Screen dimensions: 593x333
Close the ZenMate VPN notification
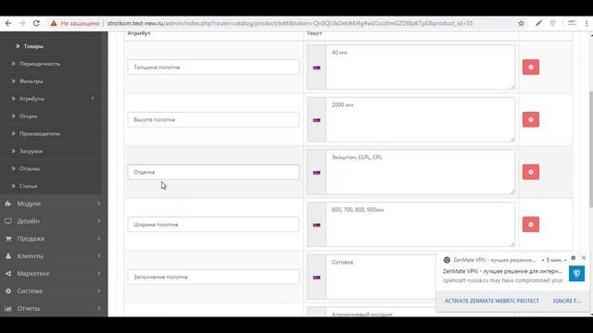[x=584, y=258]
